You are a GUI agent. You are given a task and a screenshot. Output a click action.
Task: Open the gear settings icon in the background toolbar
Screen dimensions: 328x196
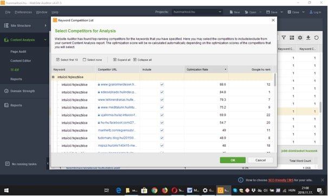(x=300, y=38)
